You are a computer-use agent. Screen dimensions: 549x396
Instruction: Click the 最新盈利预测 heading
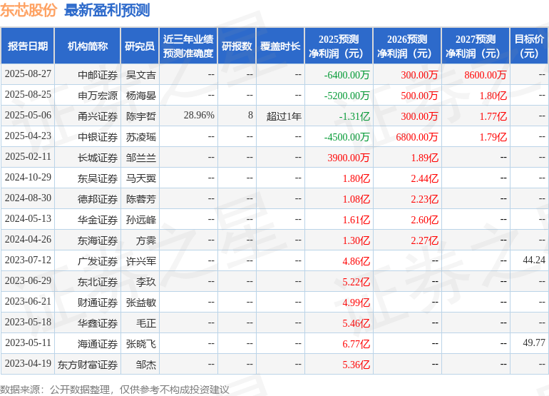pos(107,10)
